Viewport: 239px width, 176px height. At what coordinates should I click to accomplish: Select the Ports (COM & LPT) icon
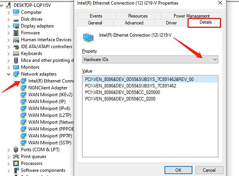[x=16, y=150]
